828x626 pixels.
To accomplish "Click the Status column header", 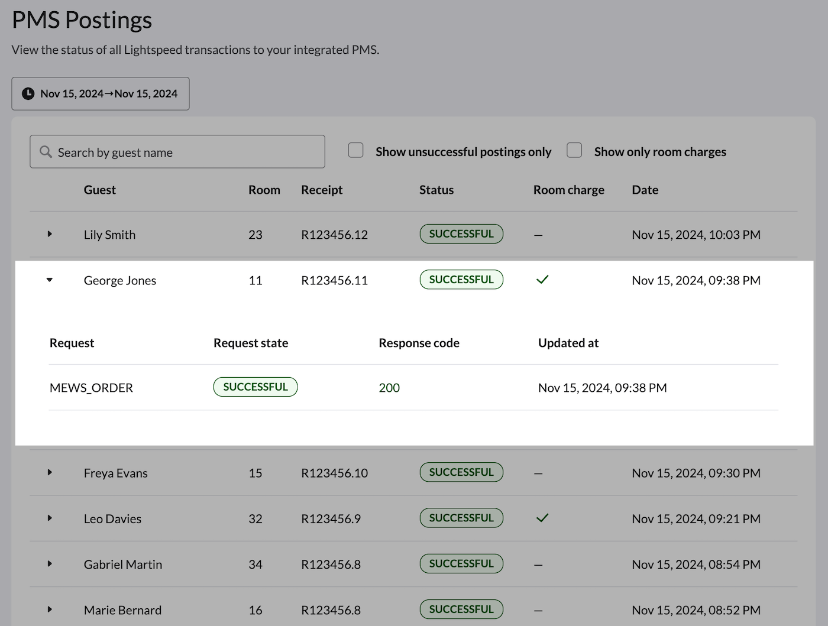I will click(x=436, y=190).
